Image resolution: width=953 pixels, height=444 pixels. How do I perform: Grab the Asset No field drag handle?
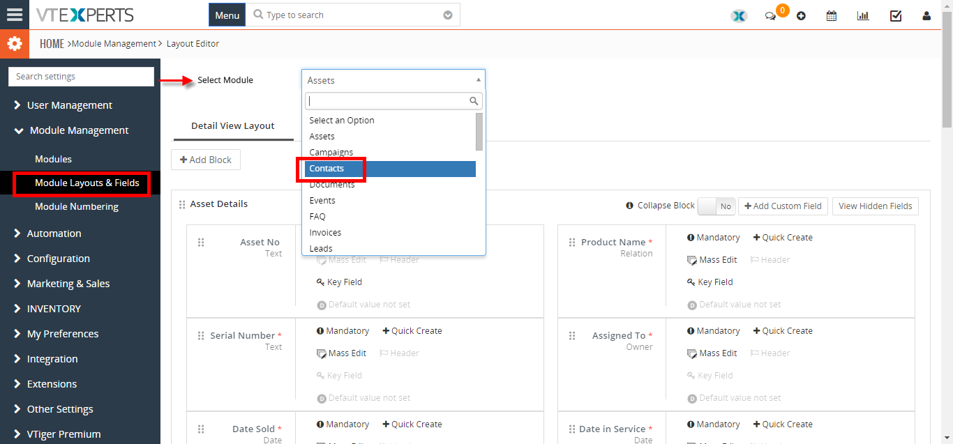point(201,243)
